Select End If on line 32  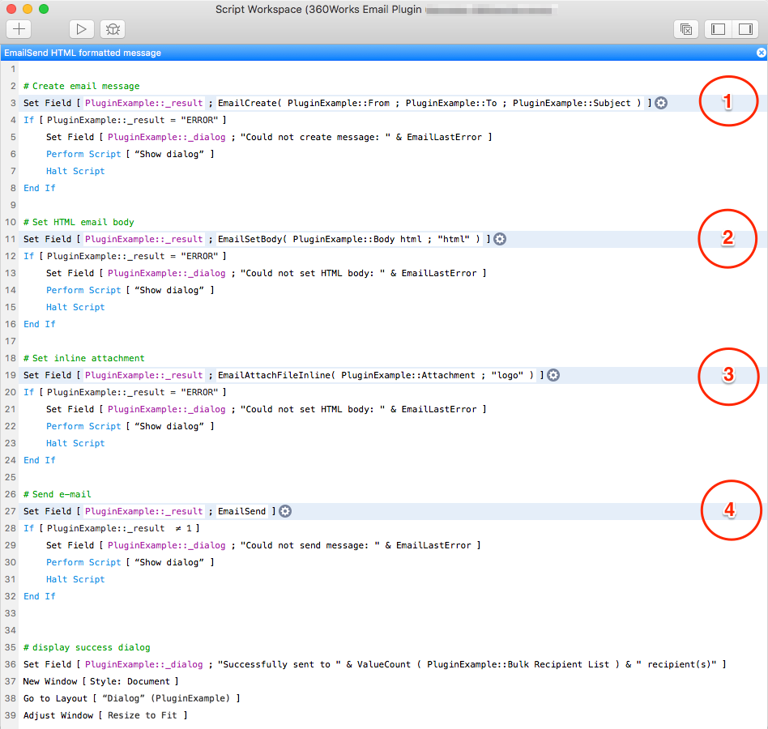40,596
